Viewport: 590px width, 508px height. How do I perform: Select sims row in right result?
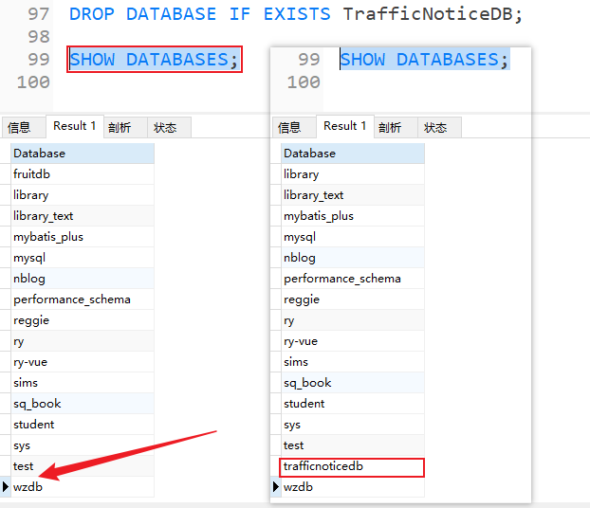(353, 362)
